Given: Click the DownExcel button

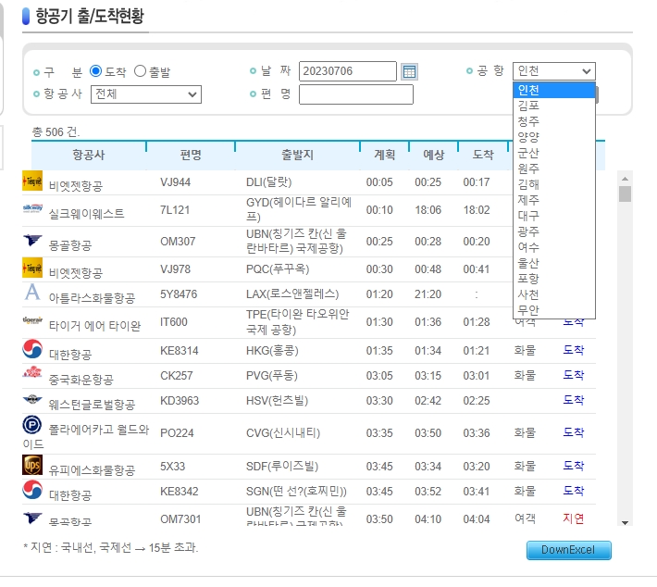Looking at the screenshot, I should click(568, 550).
